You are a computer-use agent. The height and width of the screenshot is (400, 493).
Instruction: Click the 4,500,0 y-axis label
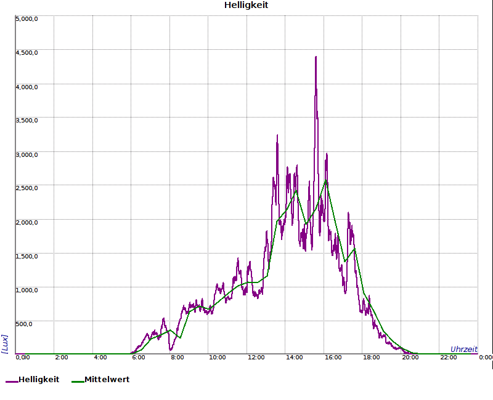26,53
